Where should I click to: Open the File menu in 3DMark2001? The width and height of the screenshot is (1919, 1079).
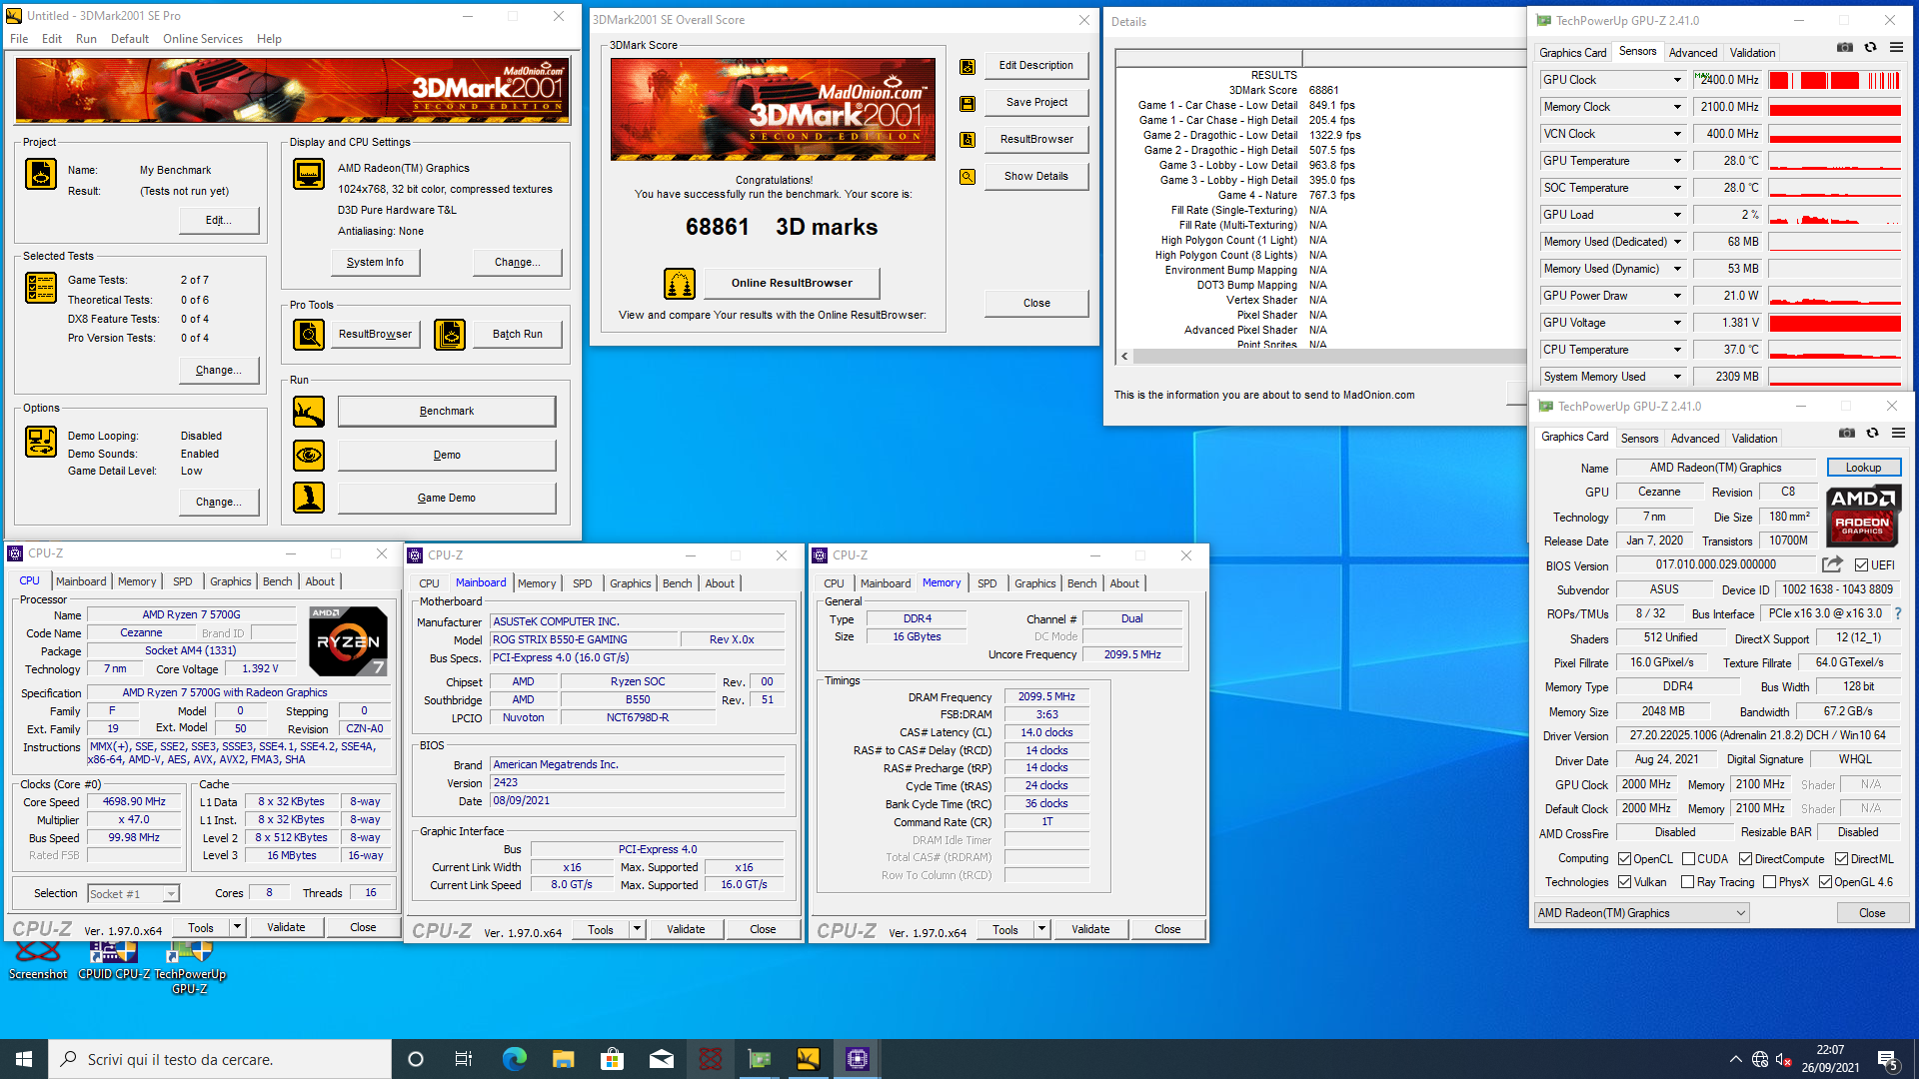[19, 39]
